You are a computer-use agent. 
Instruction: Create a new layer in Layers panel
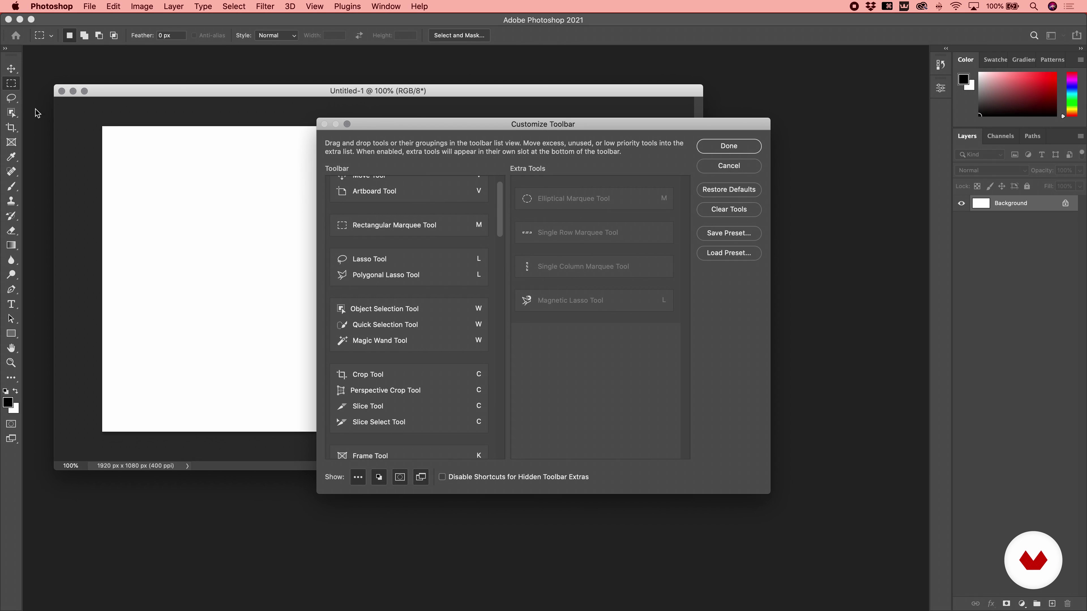1052,603
